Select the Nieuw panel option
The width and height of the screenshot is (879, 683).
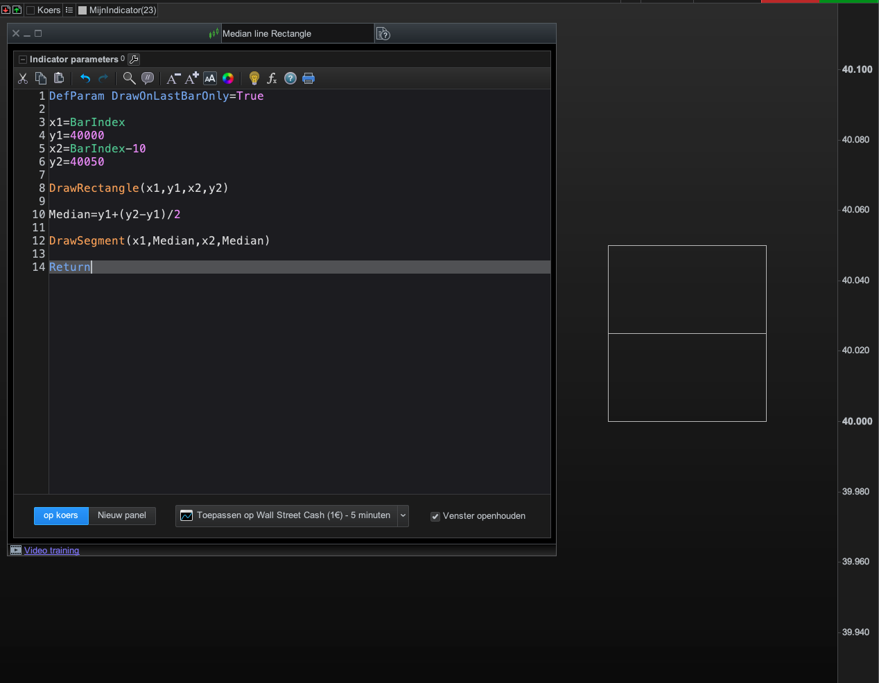122,515
